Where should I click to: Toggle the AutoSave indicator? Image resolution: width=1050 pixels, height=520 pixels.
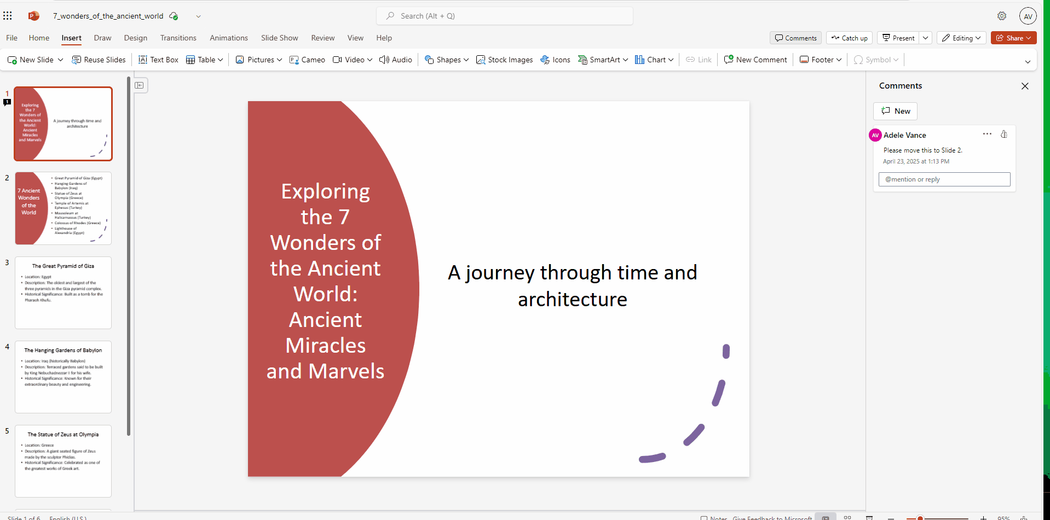click(174, 16)
